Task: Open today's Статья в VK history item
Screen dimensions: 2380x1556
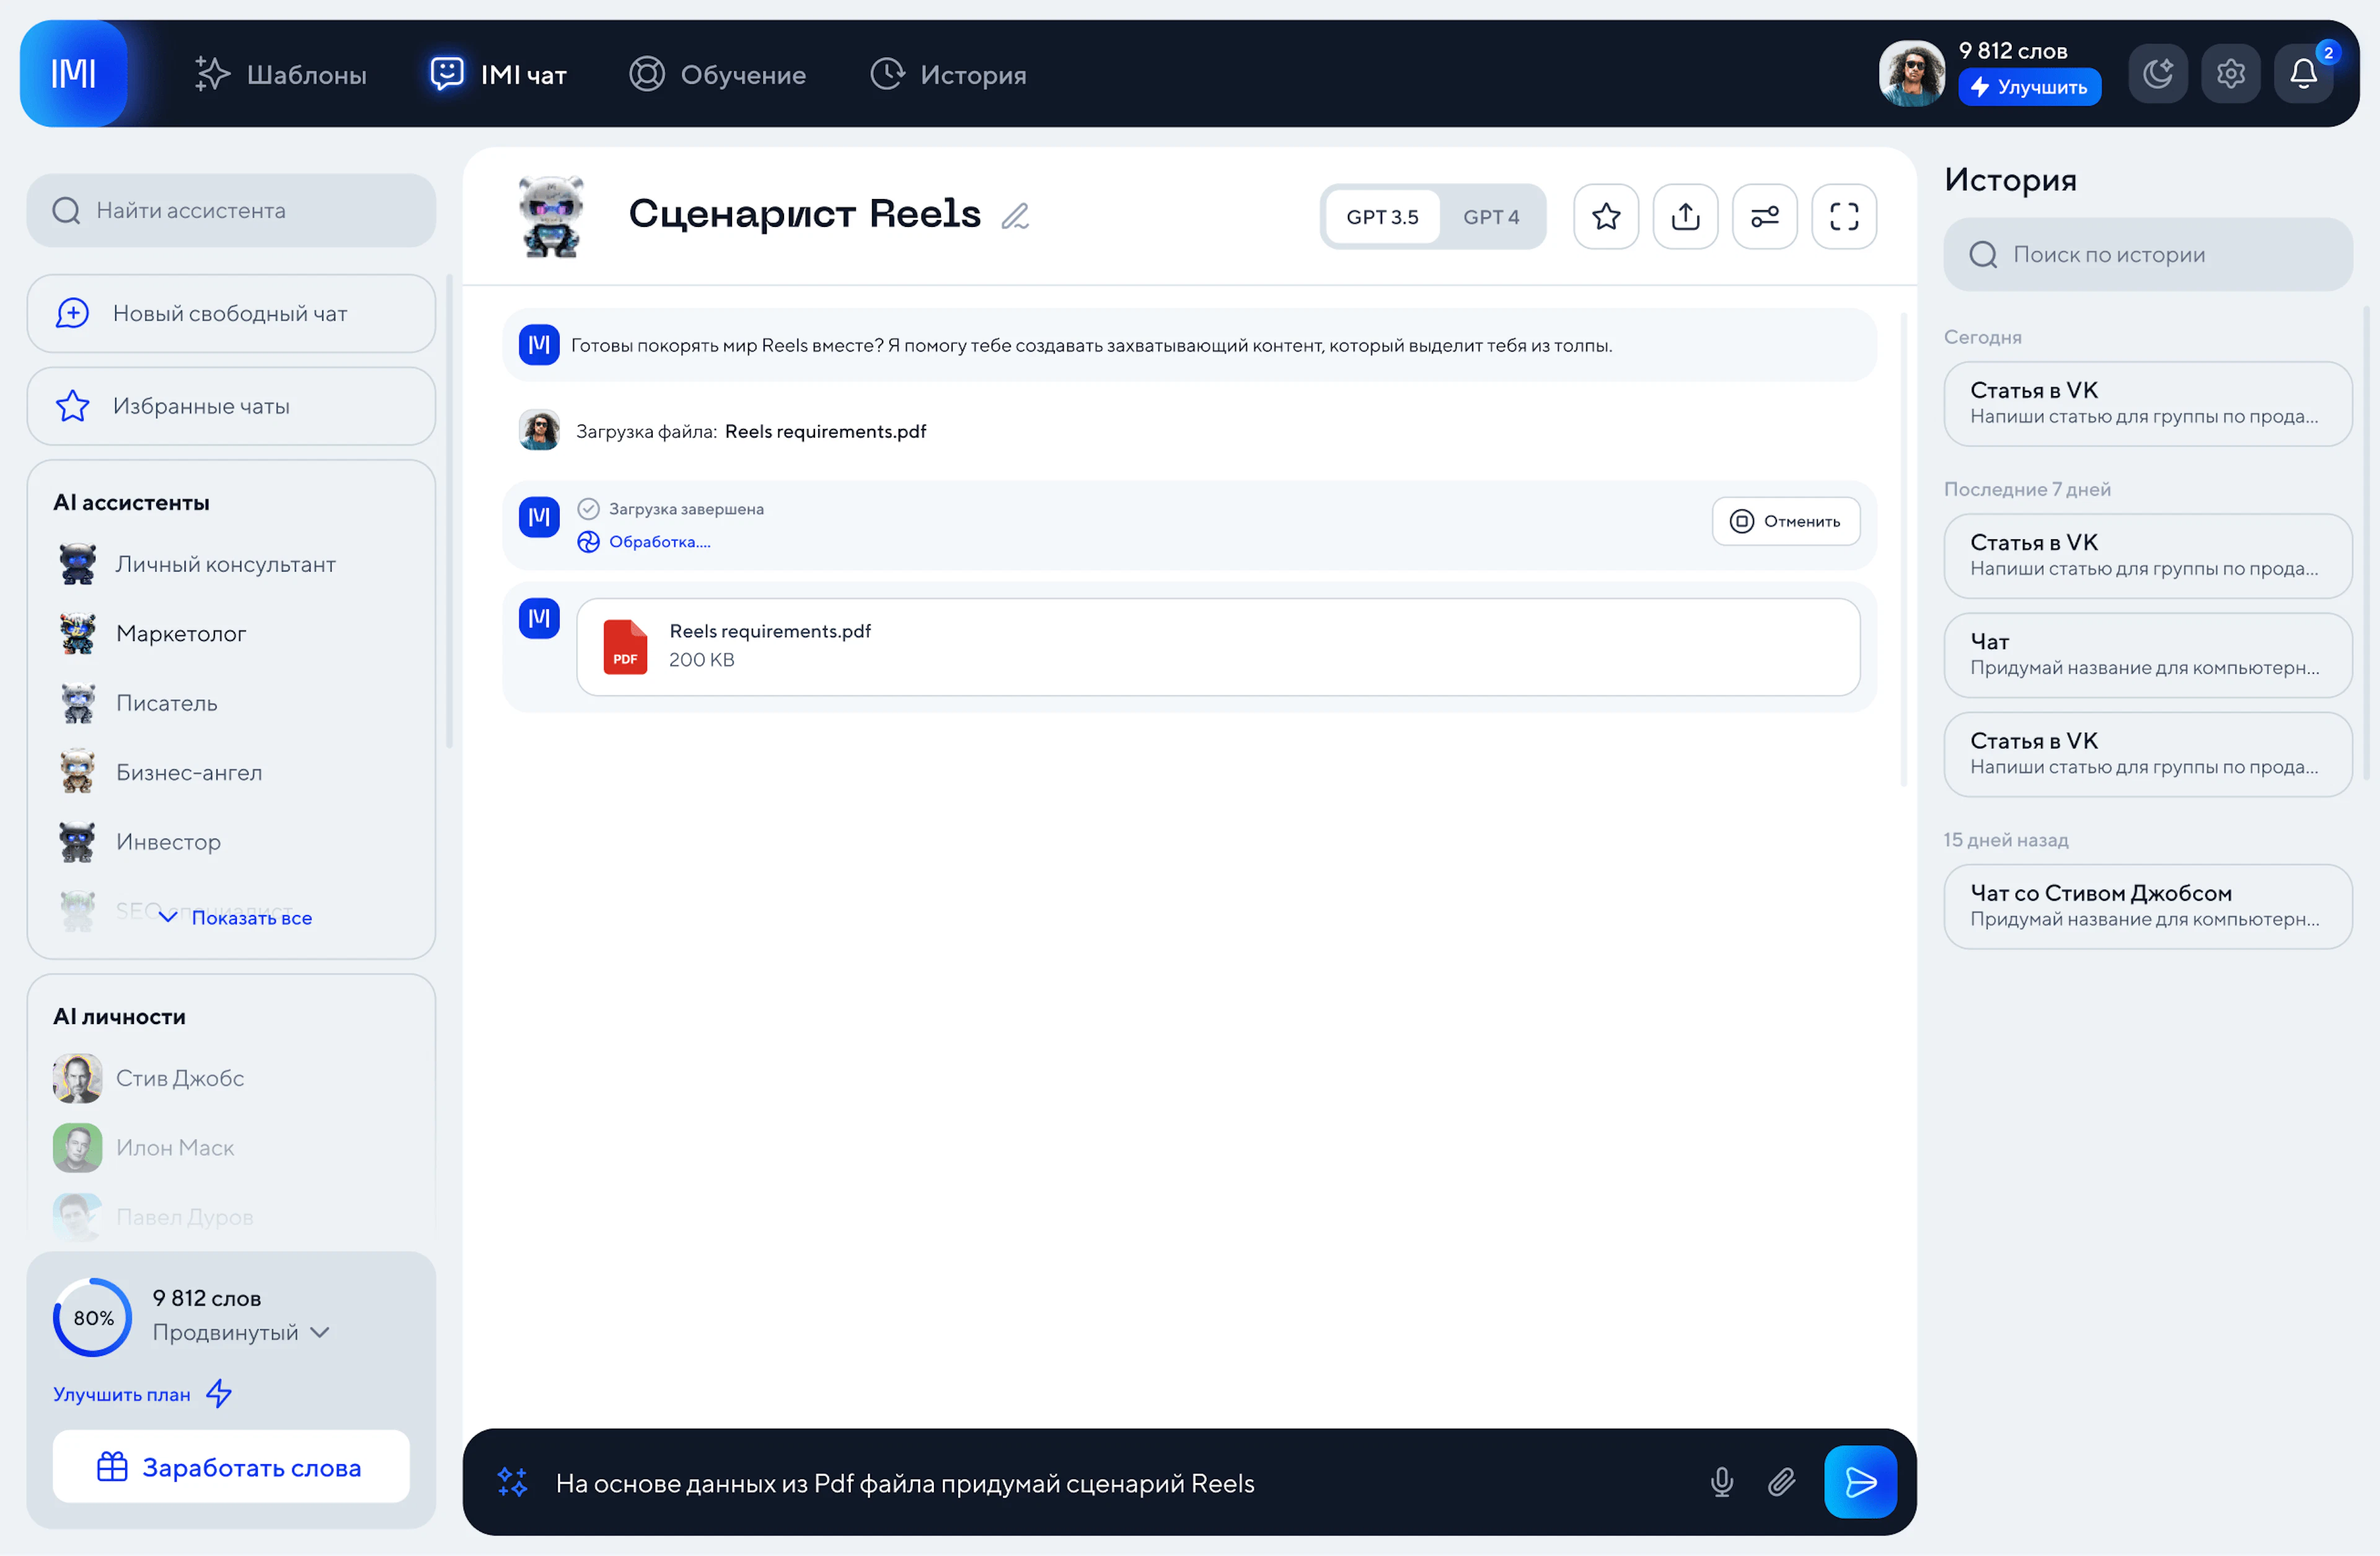Action: point(2147,403)
